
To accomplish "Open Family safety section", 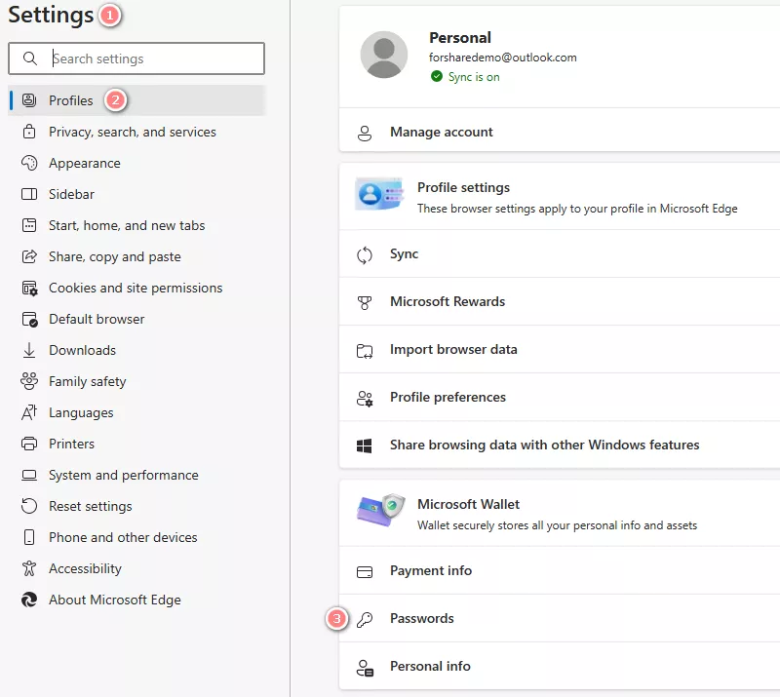I will 136,381.
